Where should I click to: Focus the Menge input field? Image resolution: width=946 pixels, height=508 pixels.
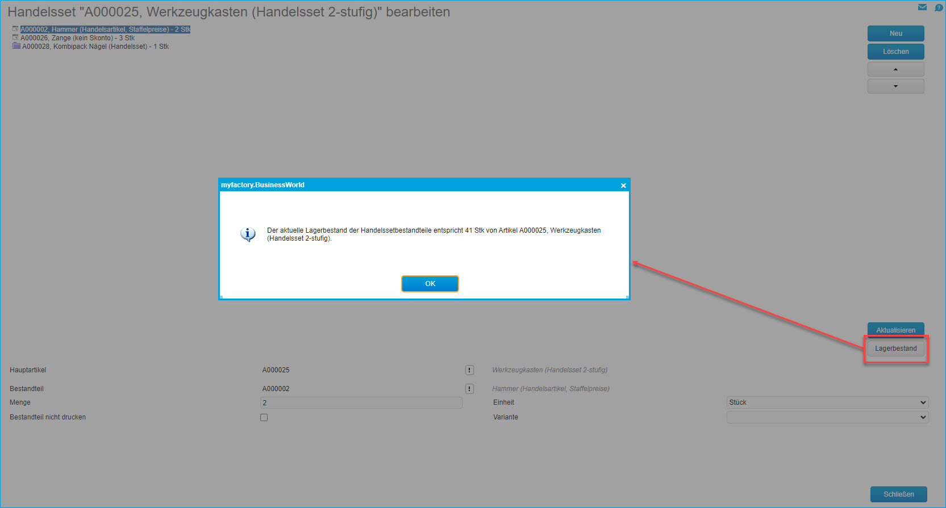361,402
